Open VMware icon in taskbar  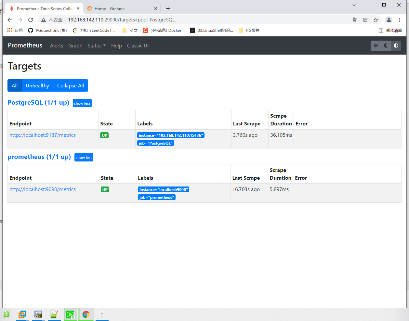click(x=22, y=315)
